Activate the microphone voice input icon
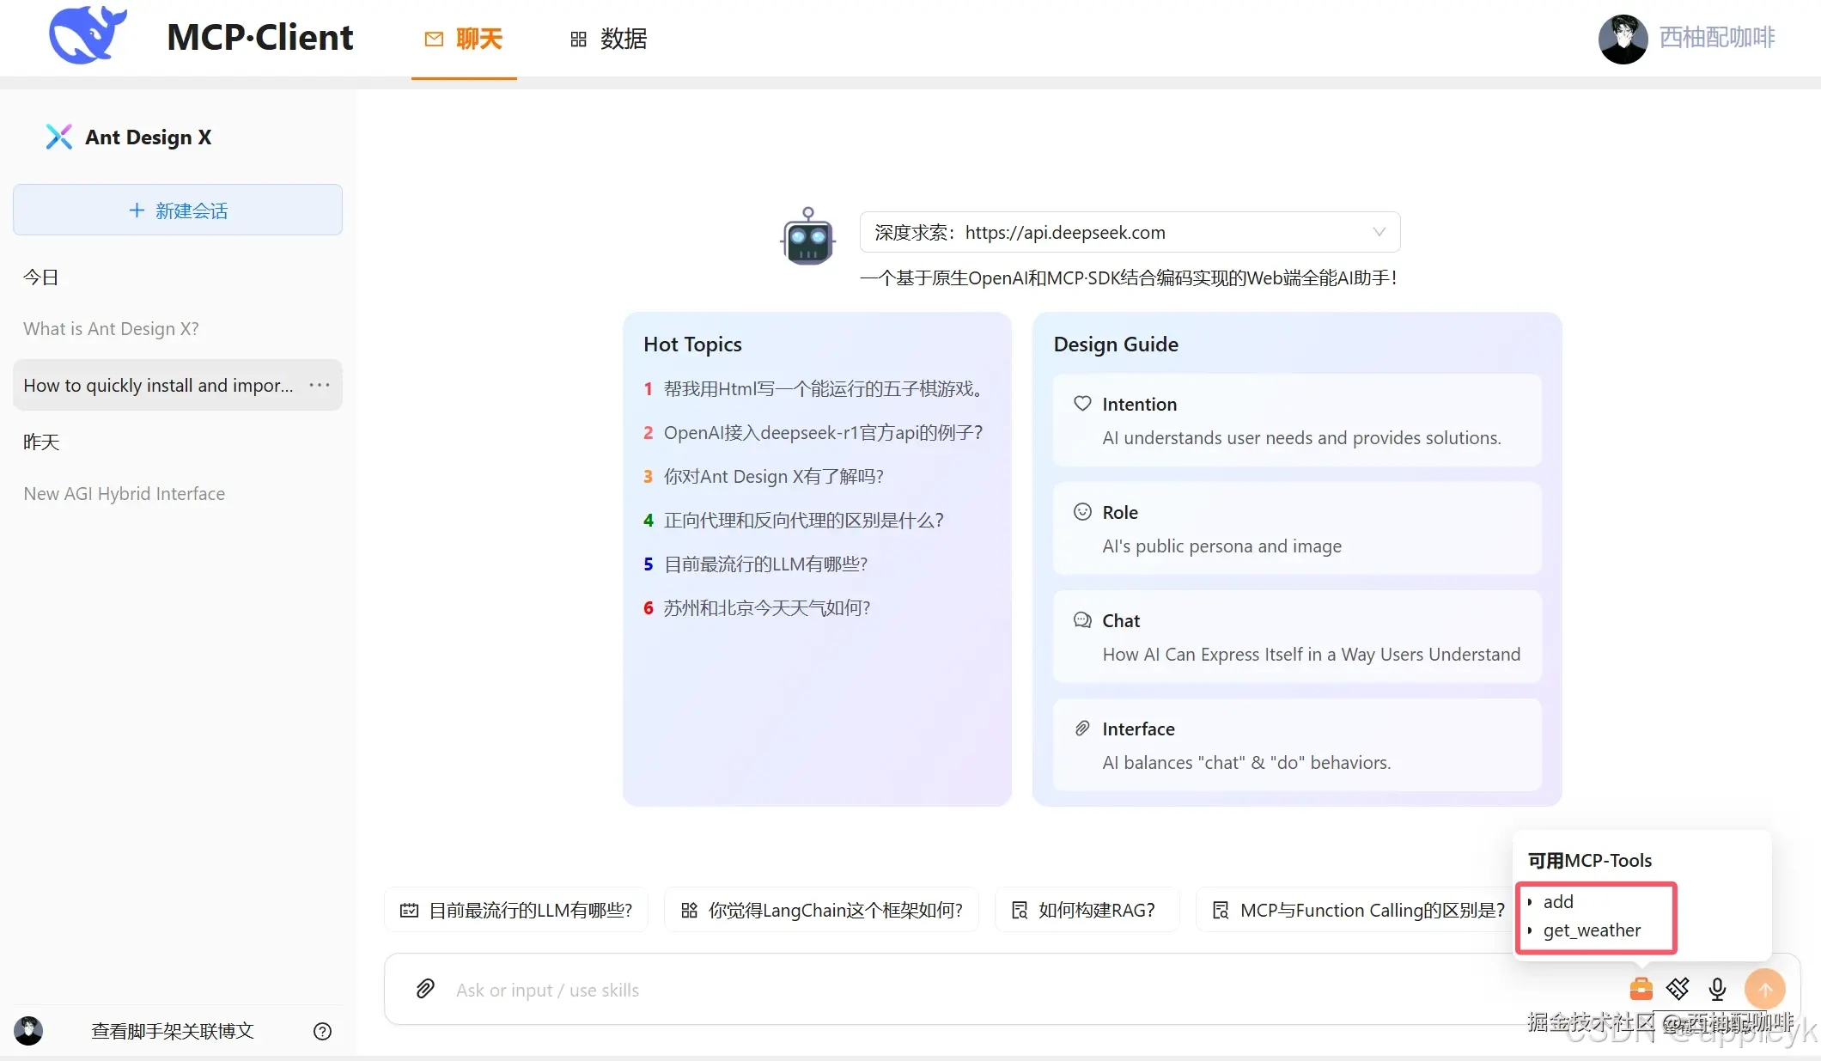1821x1061 pixels. tap(1717, 989)
